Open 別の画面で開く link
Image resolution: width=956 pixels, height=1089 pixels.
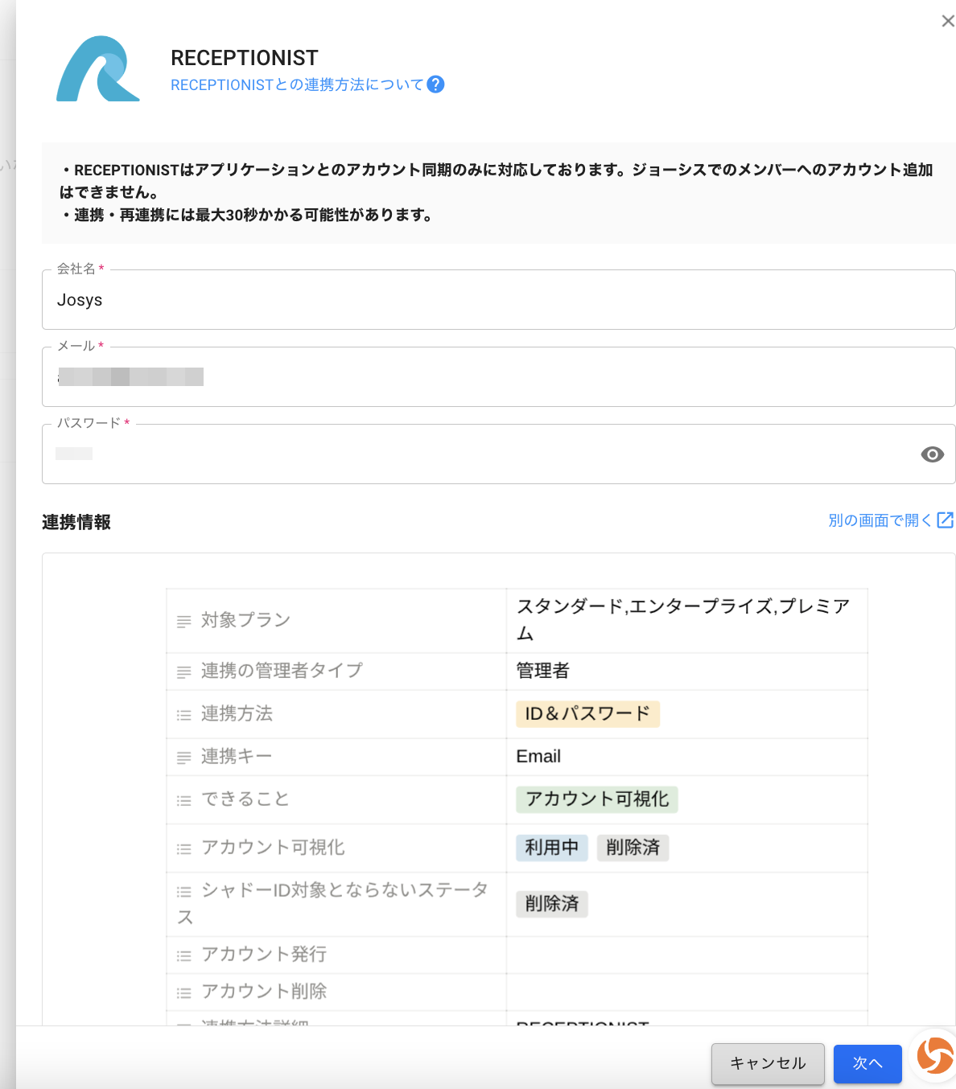click(879, 520)
